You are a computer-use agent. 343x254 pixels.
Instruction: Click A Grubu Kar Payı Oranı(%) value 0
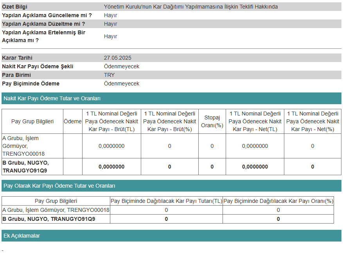pyautogui.click(x=278, y=210)
